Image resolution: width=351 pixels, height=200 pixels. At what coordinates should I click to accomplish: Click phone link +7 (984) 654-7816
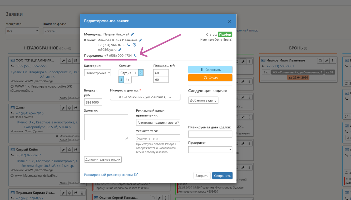pos(30,113)
